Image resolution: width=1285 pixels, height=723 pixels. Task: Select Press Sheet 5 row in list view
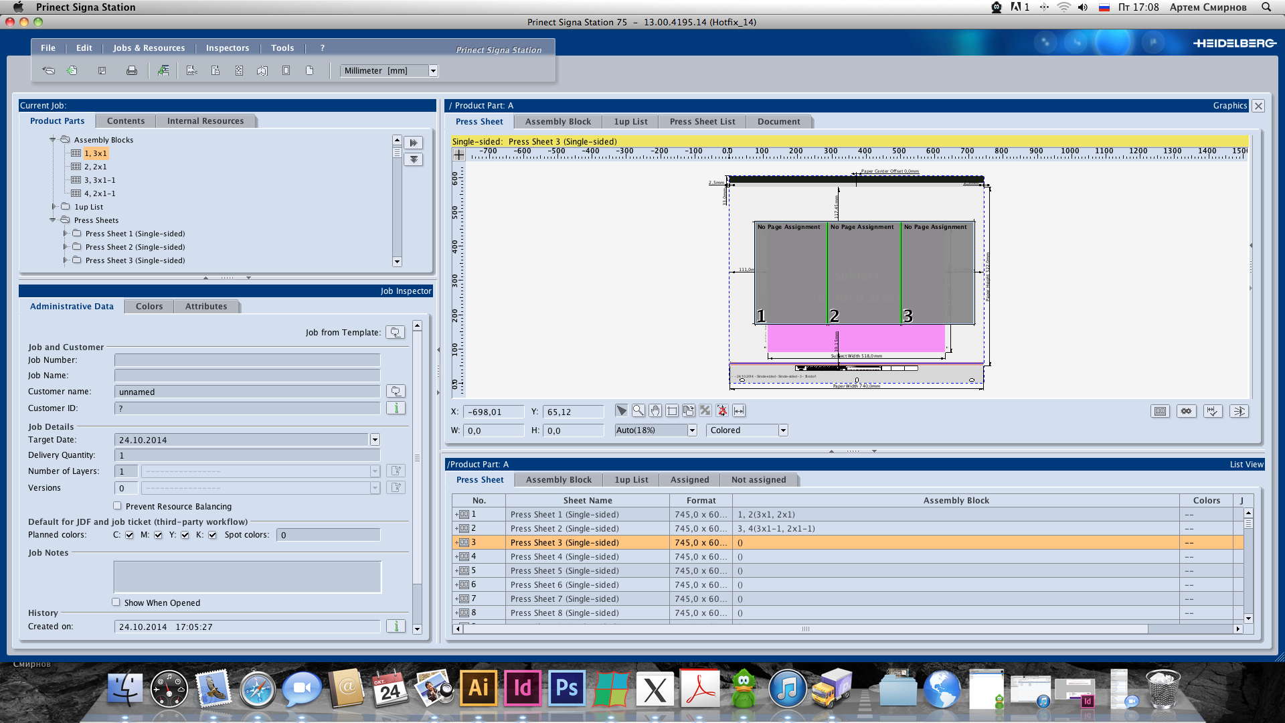pos(848,570)
